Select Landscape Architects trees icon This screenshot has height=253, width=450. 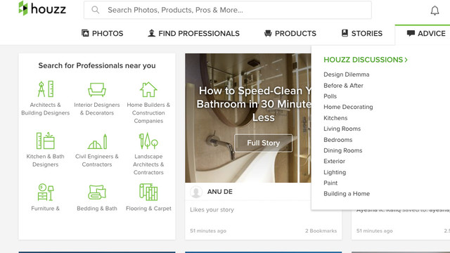[x=148, y=141]
